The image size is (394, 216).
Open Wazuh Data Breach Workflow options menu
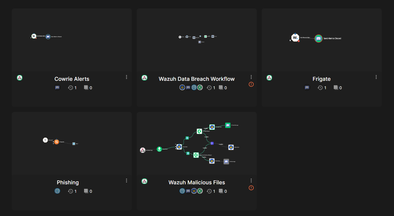tap(251, 77)
